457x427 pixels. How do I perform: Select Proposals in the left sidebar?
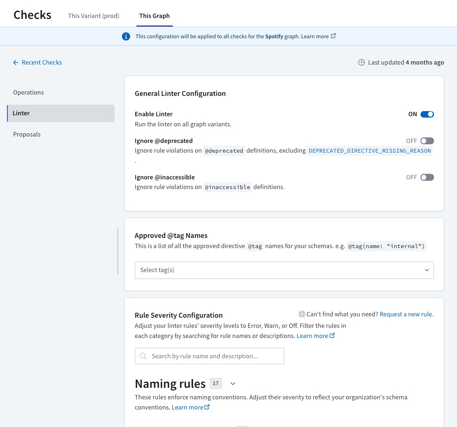click(x=26, y=134)
